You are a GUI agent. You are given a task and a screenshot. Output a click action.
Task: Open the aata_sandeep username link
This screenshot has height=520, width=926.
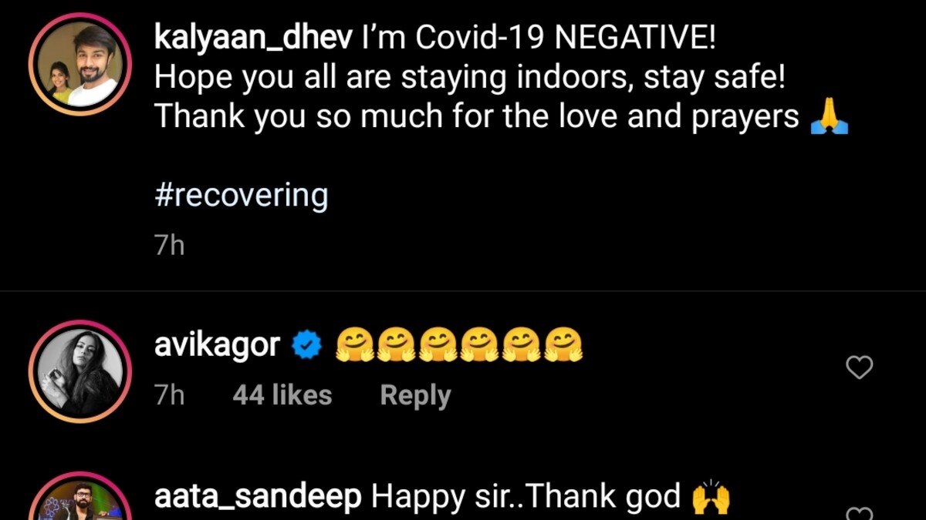[x=259, y=498]
